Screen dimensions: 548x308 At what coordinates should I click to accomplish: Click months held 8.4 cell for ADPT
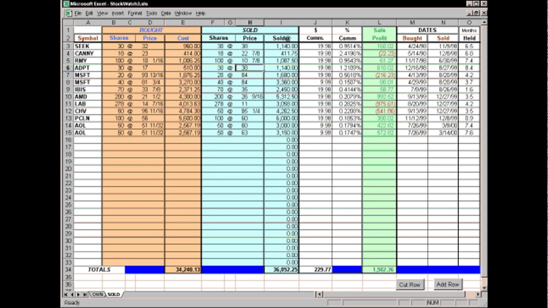pyautogui.click(x=469, y=68)
